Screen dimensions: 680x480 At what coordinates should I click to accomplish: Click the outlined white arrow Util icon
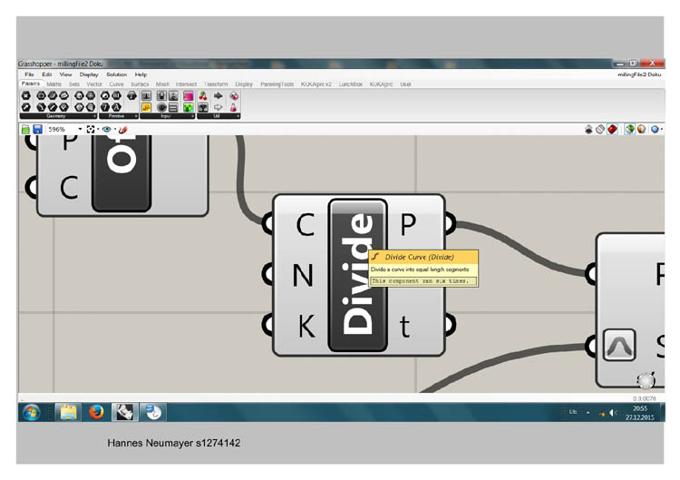(219, 107)
